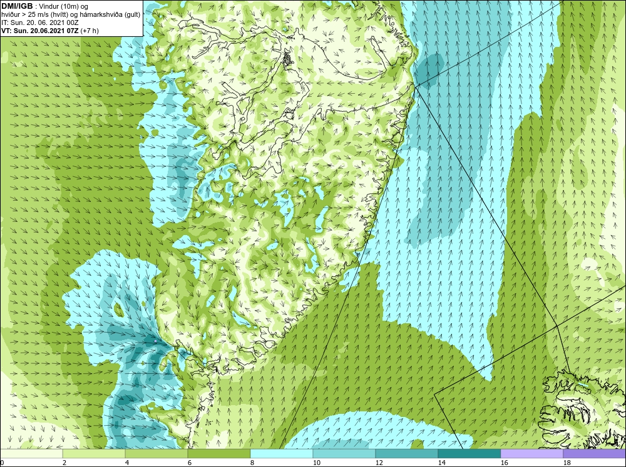Click the 10–12 m/s teal legend swatch
The image size is (626, 467).
344,453
